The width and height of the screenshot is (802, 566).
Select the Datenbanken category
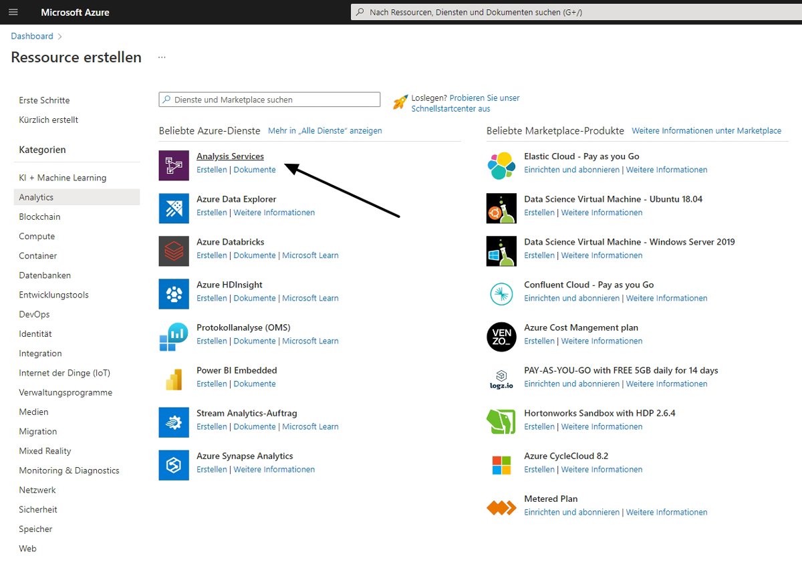point(44,275)
